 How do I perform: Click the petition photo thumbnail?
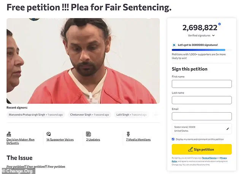[x=83, y=61]
